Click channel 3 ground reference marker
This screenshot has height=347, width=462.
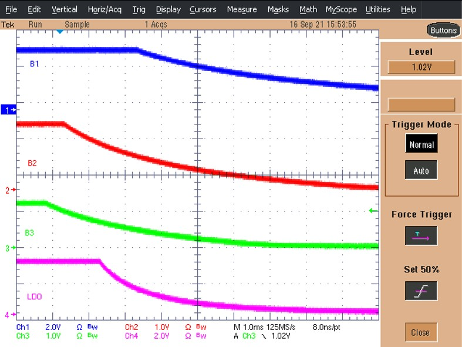(9, 248)
